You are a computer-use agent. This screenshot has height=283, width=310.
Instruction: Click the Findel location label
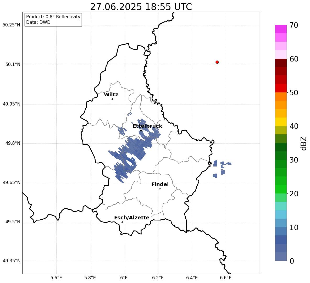[160, 184]
